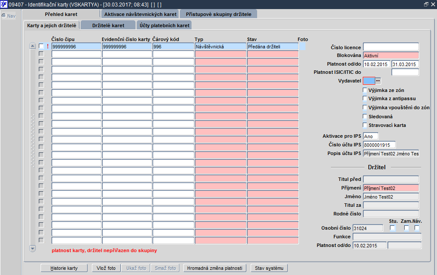Enable Výjimka z antipassu checkbox
This screenshot has width=437, height=275.
[365, 98]
